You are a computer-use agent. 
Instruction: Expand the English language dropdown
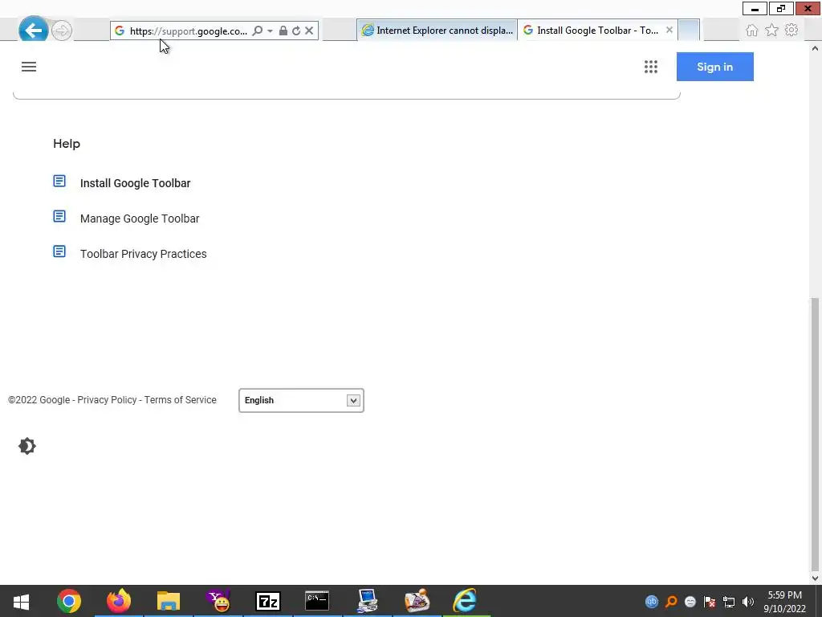(x=302, y=400)
